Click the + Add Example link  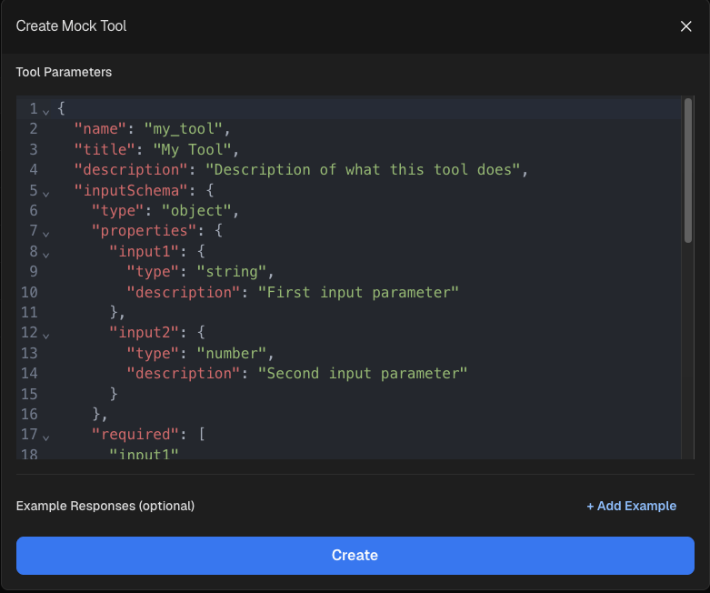(631, 506)
